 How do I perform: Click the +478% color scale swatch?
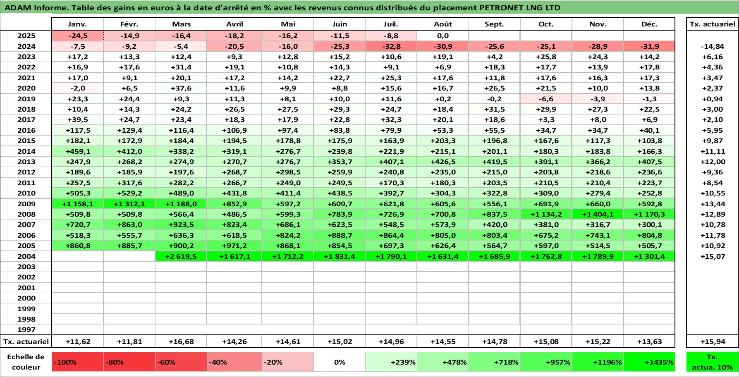click(x=442, y=362)
